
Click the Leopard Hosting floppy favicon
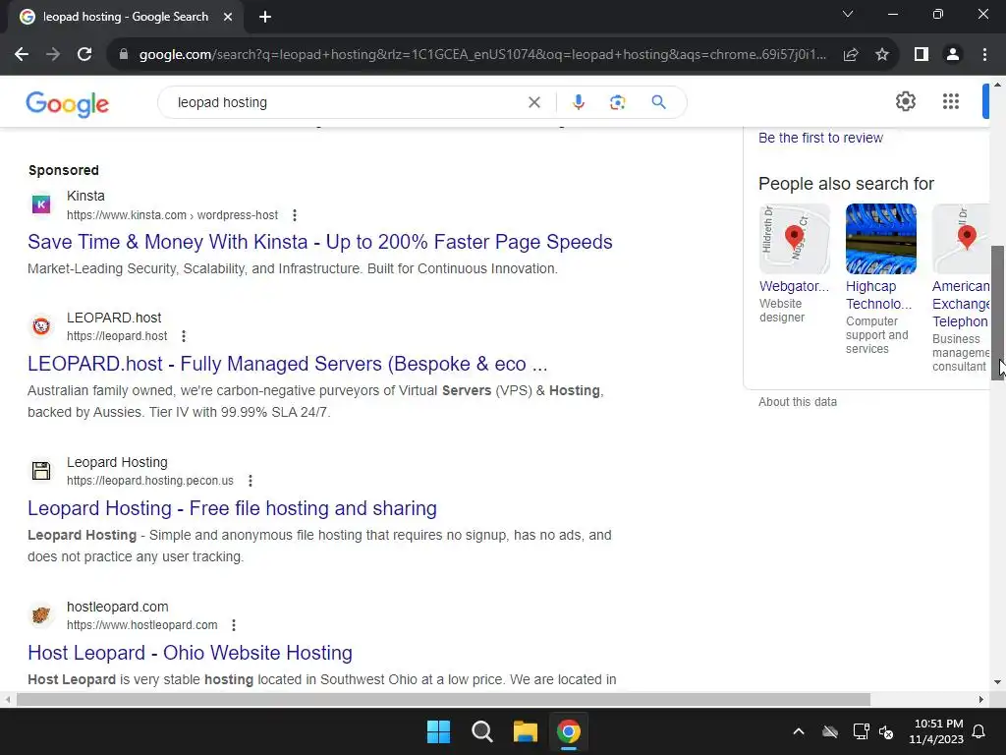(41, 471)
